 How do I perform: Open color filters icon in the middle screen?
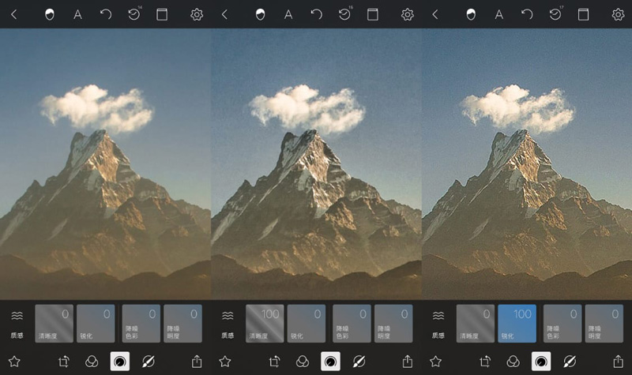coord(303,361)
